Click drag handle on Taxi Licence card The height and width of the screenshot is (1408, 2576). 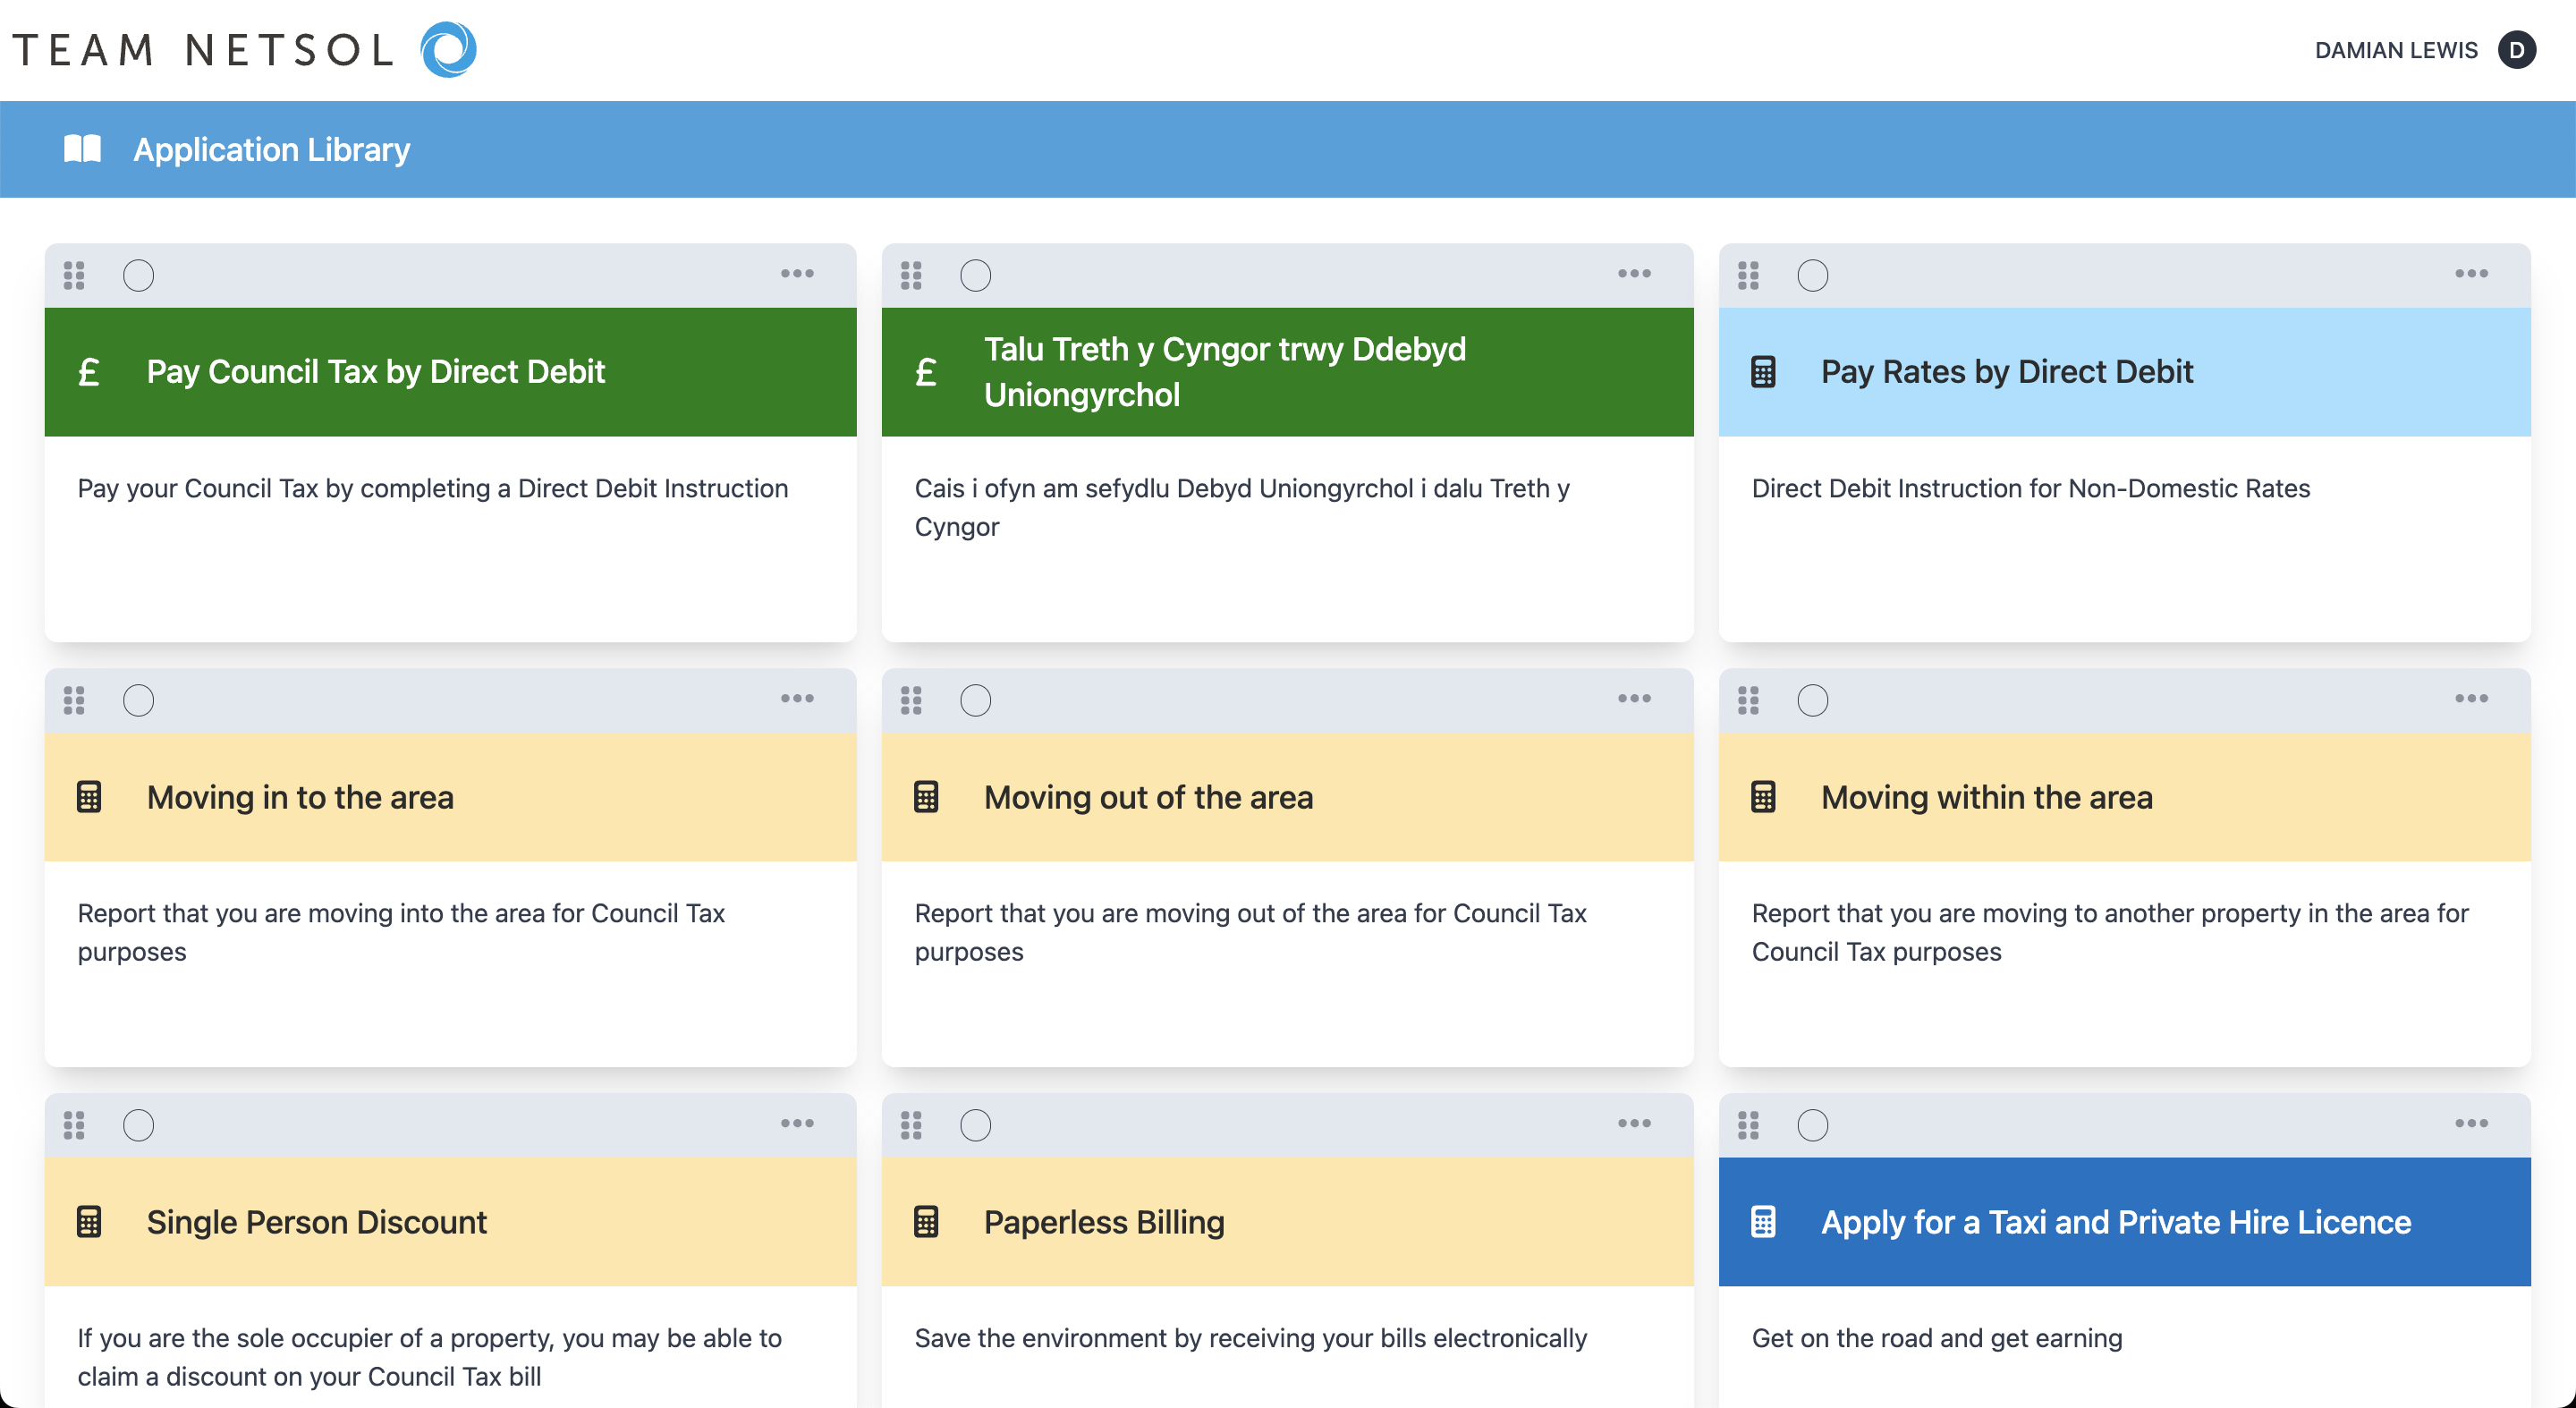(x=1748, y=1125)
